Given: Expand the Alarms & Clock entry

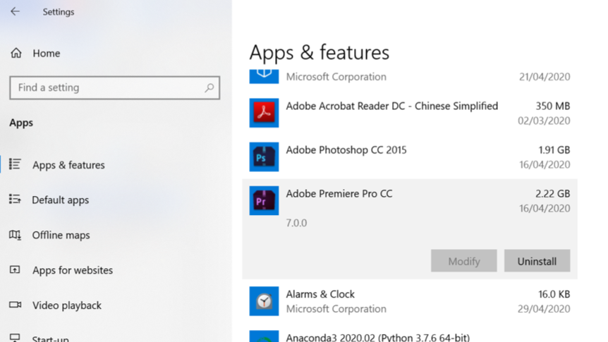Looking at the screenshot, I should pos(409,301).
